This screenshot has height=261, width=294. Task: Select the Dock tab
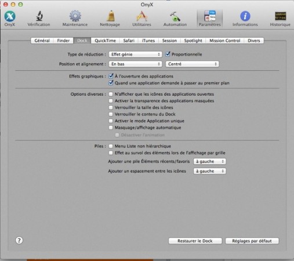[x=82, y=41]
